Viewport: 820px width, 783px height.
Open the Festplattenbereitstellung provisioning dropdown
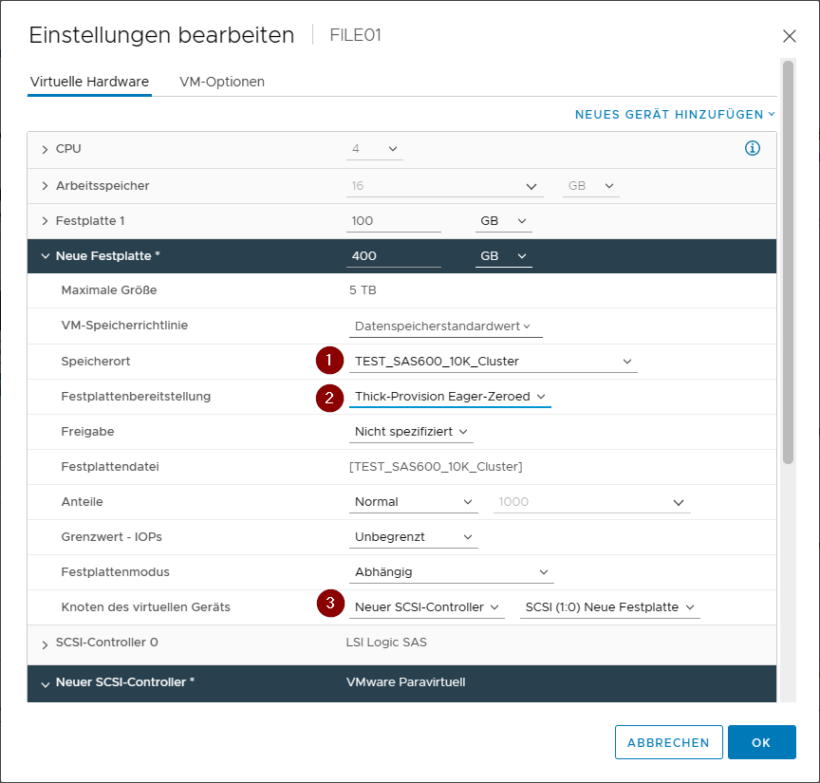point(450,397)
